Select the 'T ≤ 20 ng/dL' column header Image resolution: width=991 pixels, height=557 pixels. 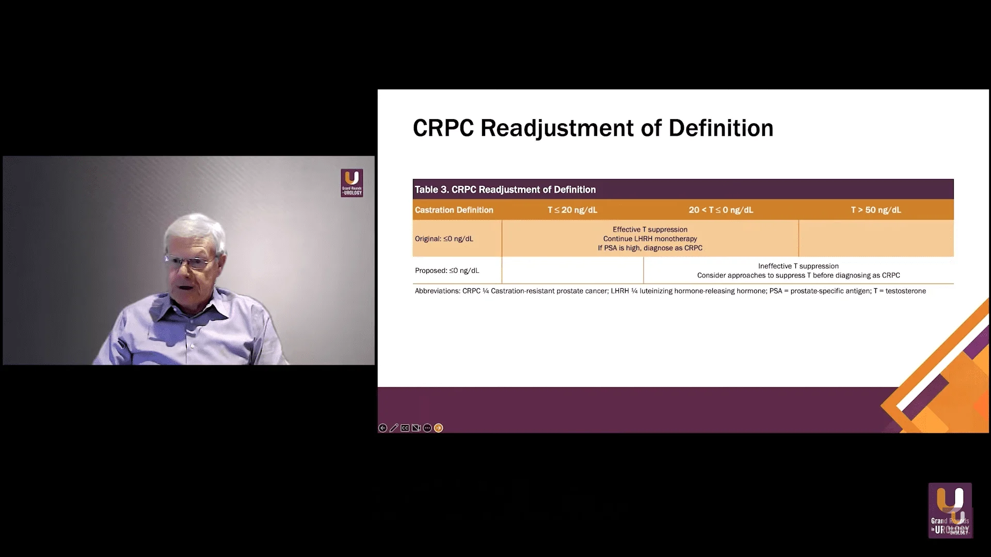pyautogui.click(x=572, y=210)
